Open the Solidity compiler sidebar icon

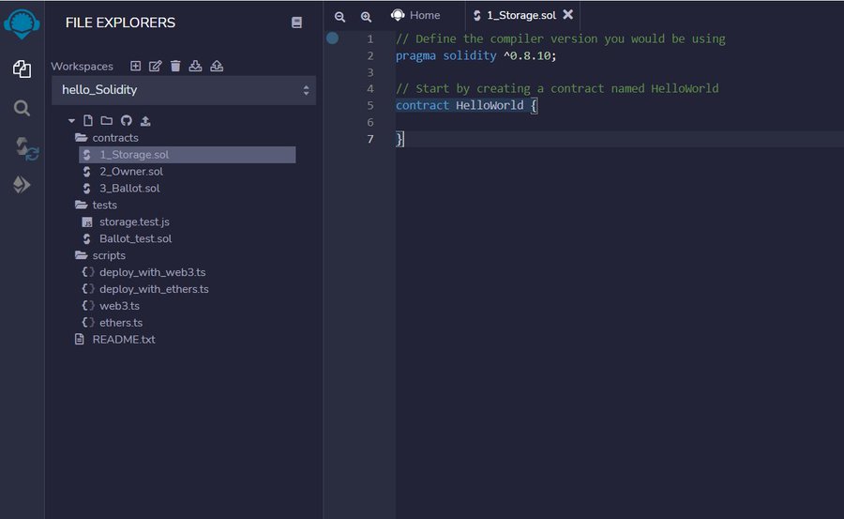(25, 148)
